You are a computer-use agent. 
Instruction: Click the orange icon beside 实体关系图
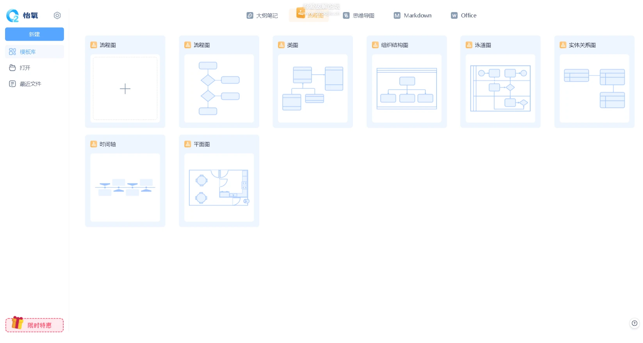[x=563, y=45]
